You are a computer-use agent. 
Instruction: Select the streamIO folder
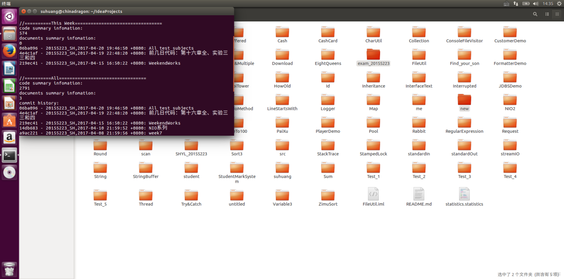point(510,148)
